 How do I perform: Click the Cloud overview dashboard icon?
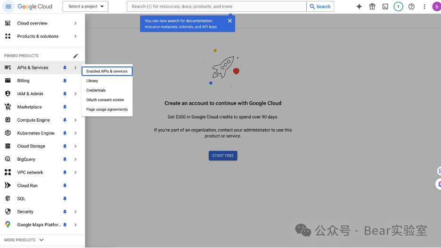pos(8,23)
